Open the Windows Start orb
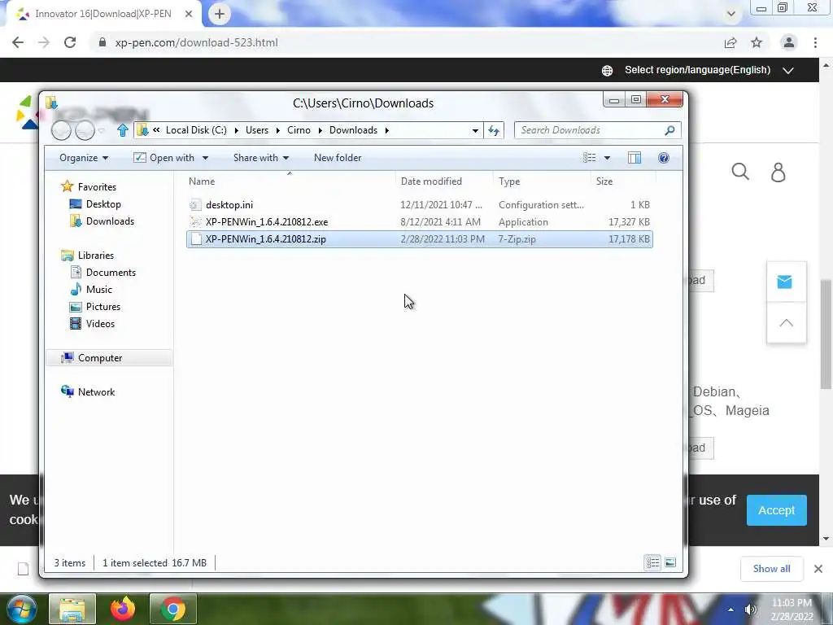 click(x=20, y=609)
